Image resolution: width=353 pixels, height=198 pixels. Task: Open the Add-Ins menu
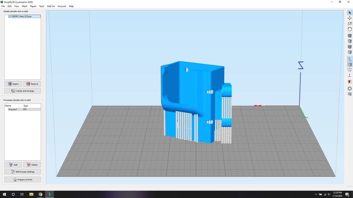coord(51,6)
